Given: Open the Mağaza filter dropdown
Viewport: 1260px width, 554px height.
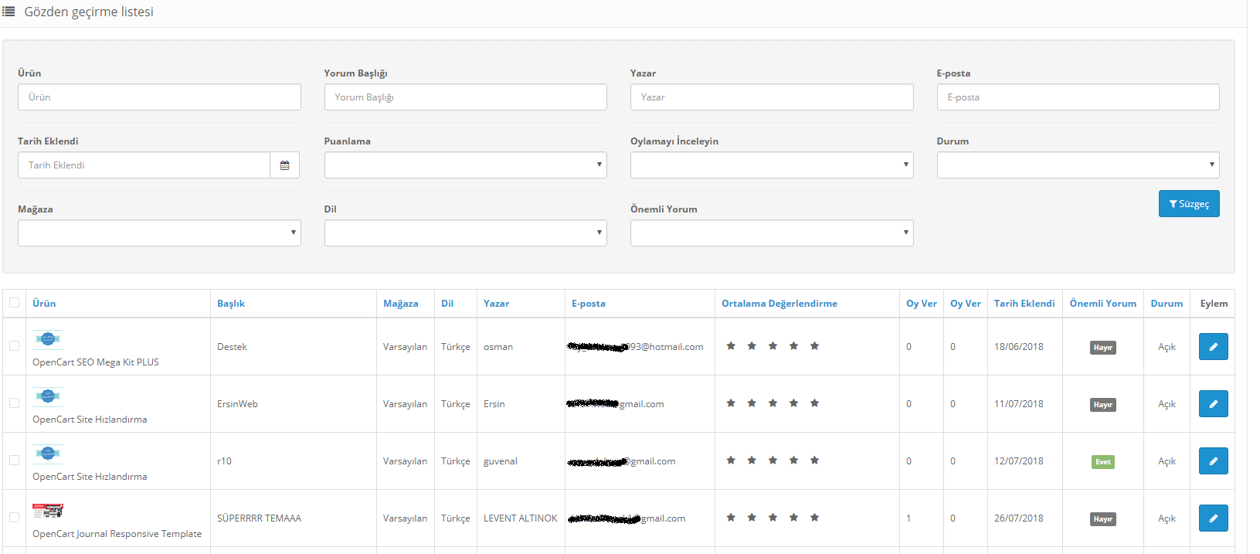Looking at the screenshot, I should point(159,233).
